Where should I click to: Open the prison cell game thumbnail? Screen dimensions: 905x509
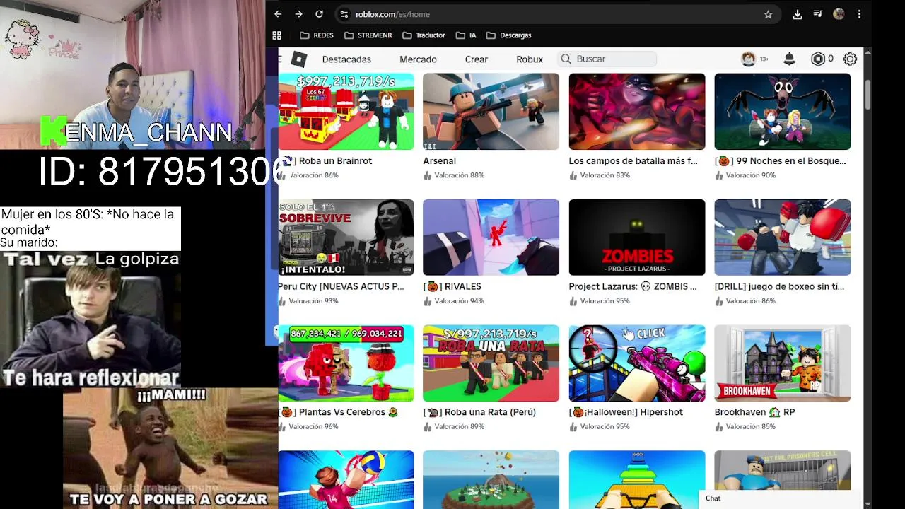click(x=783, y=470)
